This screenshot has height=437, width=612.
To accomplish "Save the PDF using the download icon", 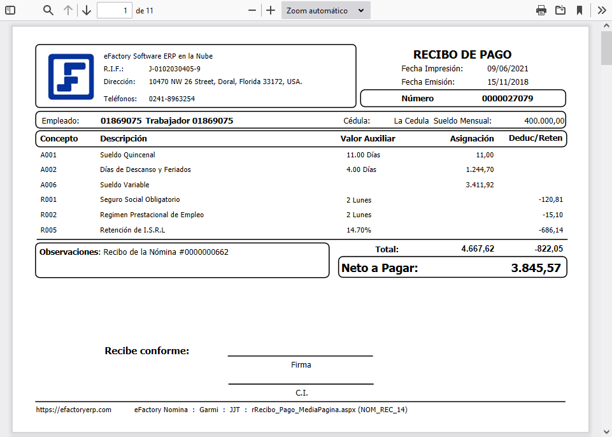I will (x=561, y=10).
